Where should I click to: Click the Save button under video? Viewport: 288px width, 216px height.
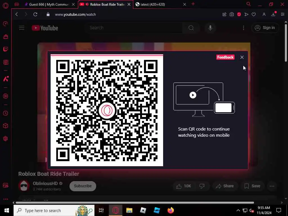(252, 186)
